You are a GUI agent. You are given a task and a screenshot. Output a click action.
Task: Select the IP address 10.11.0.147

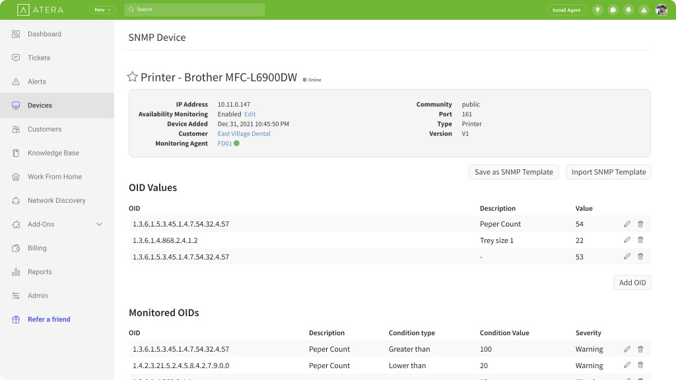[234, 105]
